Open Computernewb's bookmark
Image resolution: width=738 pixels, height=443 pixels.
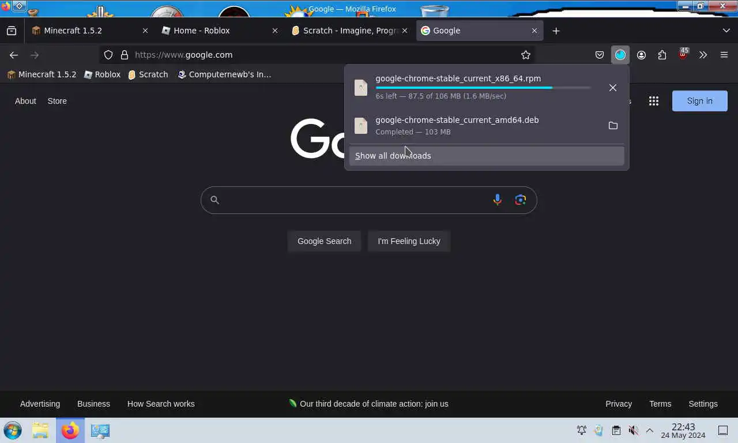point(224,74)
